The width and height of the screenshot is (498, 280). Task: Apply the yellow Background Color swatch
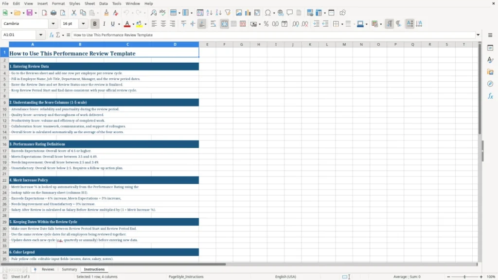click(x=140, y=24)
